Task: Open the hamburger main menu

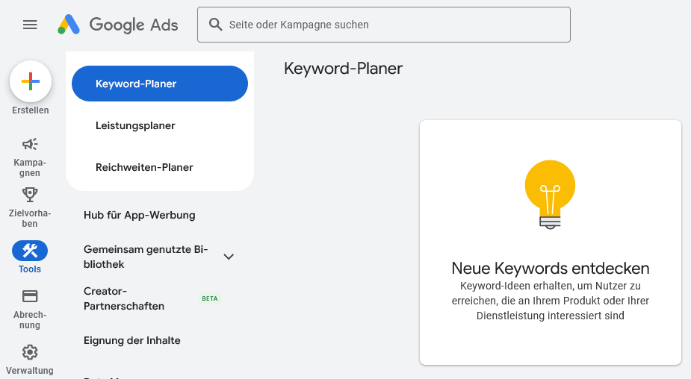Action: tap(30, 25)
